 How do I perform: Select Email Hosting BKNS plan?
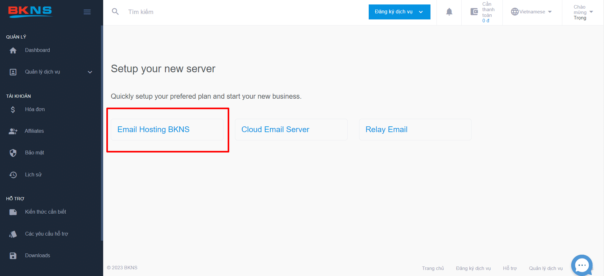[167, 130]
